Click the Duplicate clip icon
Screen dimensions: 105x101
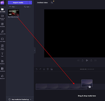pyautogui.click(x=51, y=69)
